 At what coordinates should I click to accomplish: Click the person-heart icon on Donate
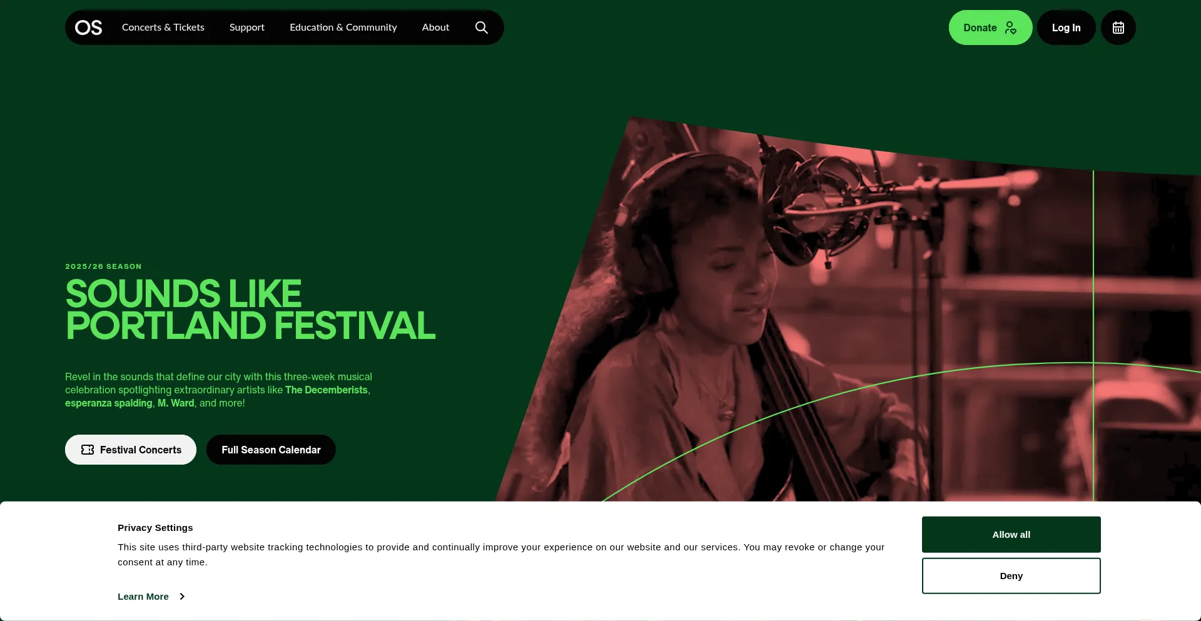1010,28
